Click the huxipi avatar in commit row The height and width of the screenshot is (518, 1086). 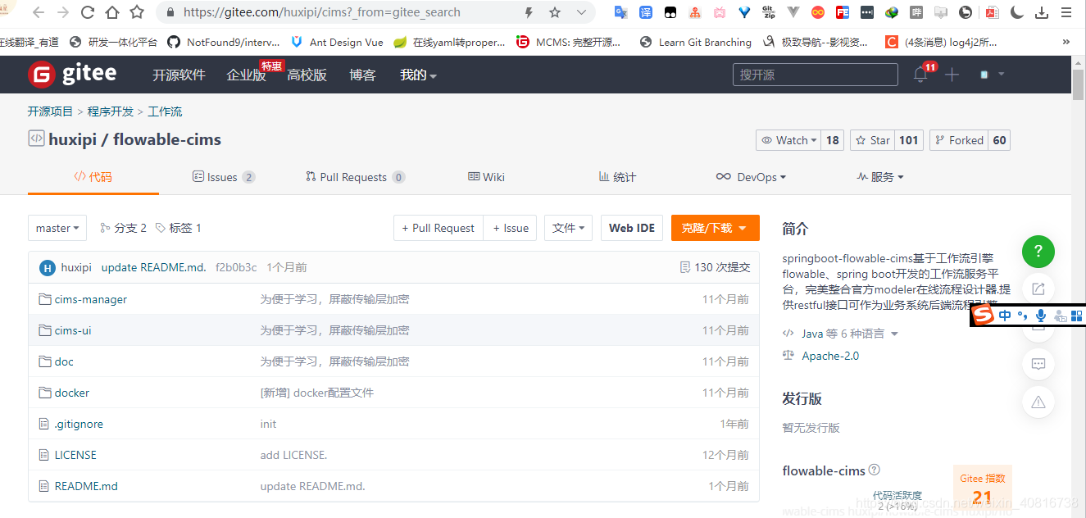(x=48, y=267)
